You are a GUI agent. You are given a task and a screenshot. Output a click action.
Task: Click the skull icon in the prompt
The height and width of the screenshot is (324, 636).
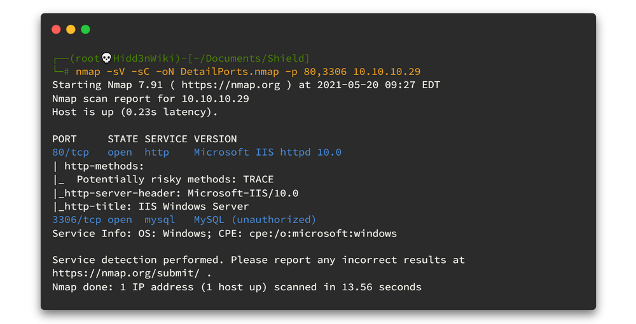point(107,58)
